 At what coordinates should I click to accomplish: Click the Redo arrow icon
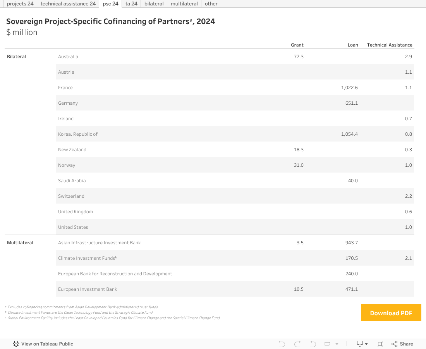(x=297, y=344)
